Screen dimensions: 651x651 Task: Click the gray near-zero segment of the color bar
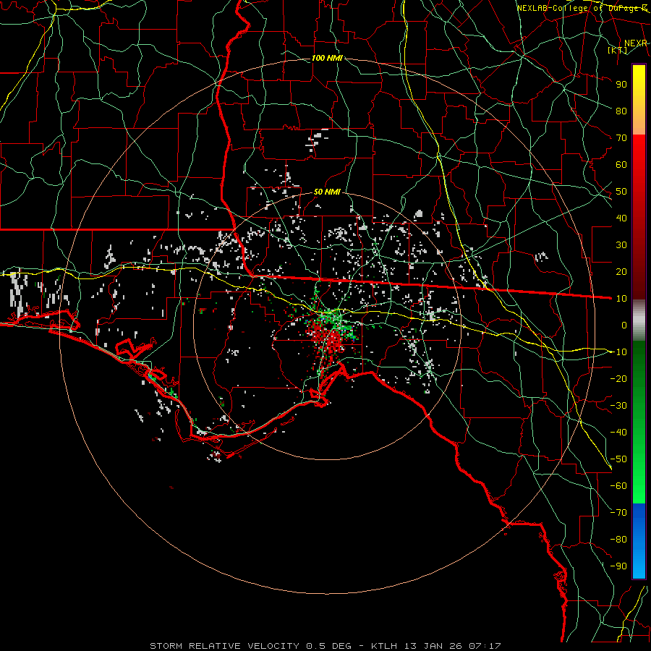[x=639, y=320]
